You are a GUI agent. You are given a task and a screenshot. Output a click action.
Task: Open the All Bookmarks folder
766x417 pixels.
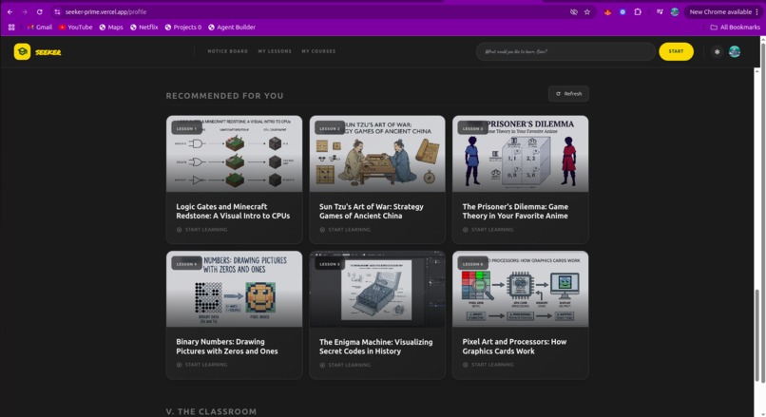pos(736,28)
